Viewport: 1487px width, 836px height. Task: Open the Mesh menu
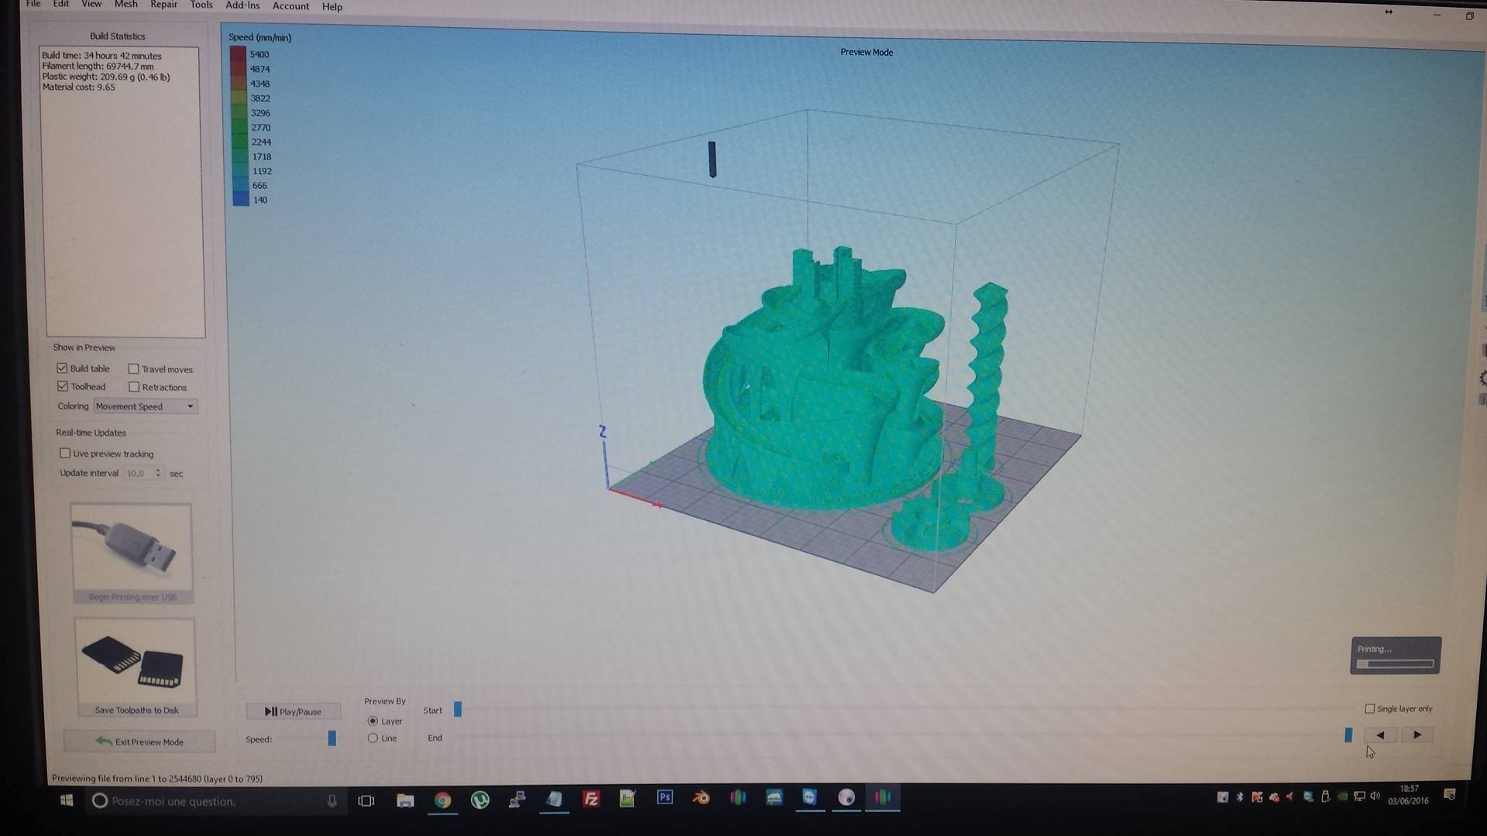[125, 4]
